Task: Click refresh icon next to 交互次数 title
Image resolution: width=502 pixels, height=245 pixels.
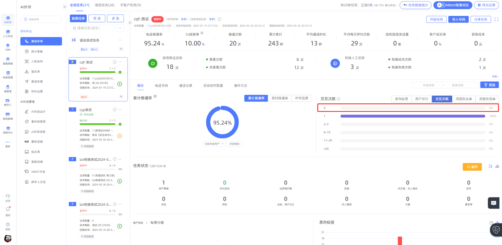Action: (338, 99)
